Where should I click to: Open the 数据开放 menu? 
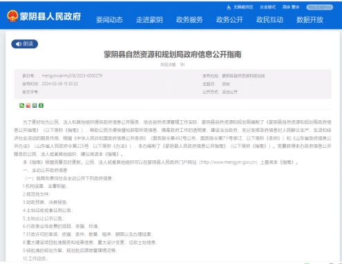pos(310,20)
